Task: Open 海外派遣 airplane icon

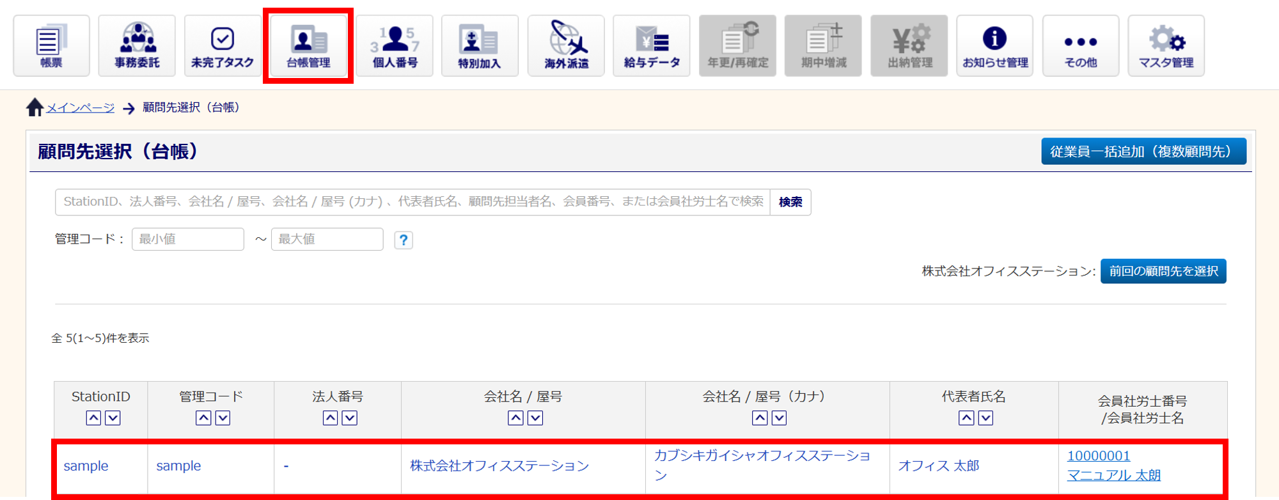Action: [566, 46]
